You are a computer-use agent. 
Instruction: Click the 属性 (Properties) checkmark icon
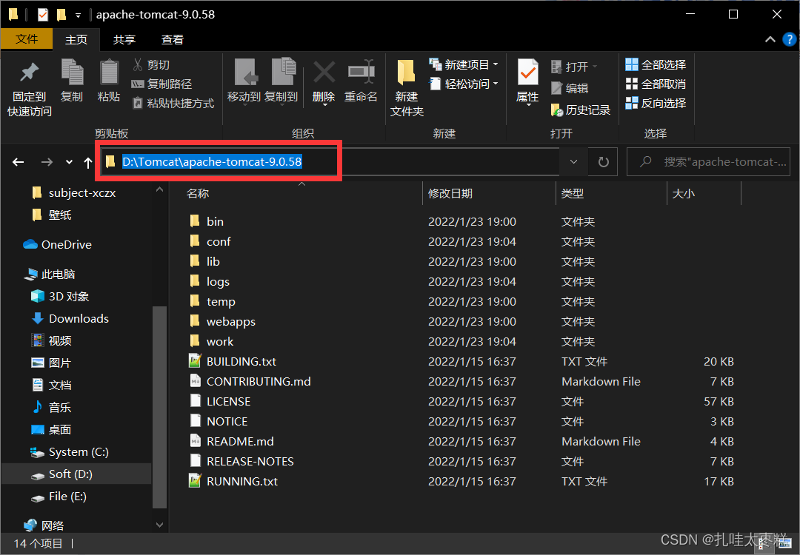point(527,81)
